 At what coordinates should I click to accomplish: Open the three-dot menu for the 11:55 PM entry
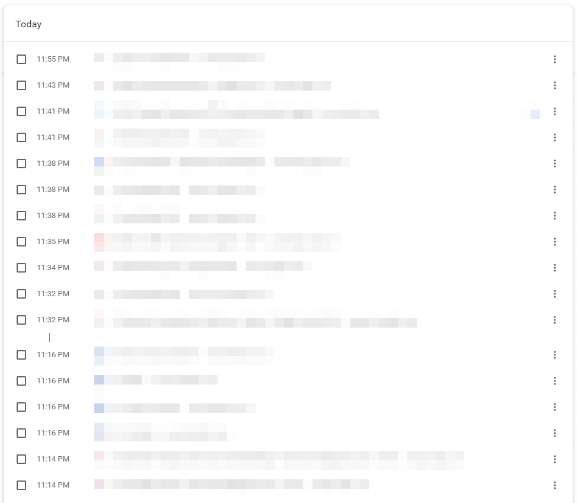pos(554,59)
